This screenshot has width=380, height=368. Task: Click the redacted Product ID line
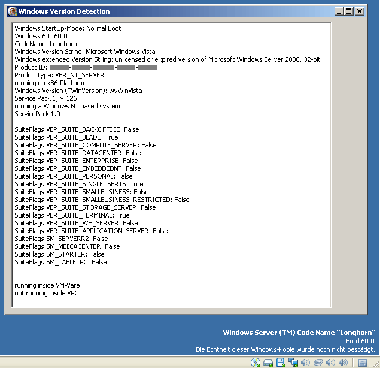tap(86, 67)
